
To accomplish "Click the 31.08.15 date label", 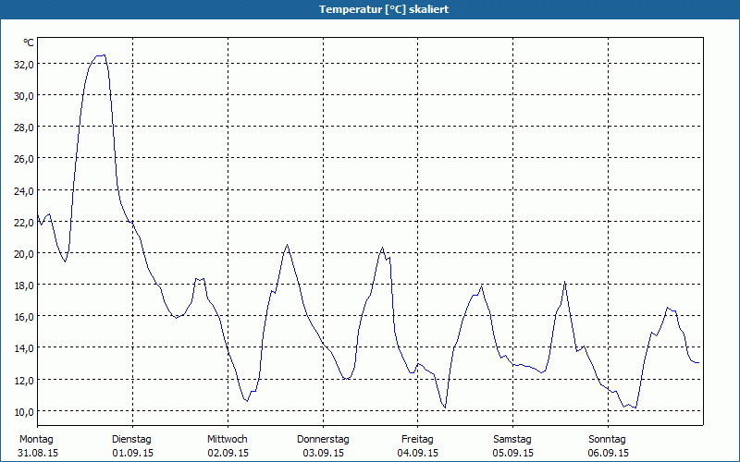I will [x=38, y=454].
